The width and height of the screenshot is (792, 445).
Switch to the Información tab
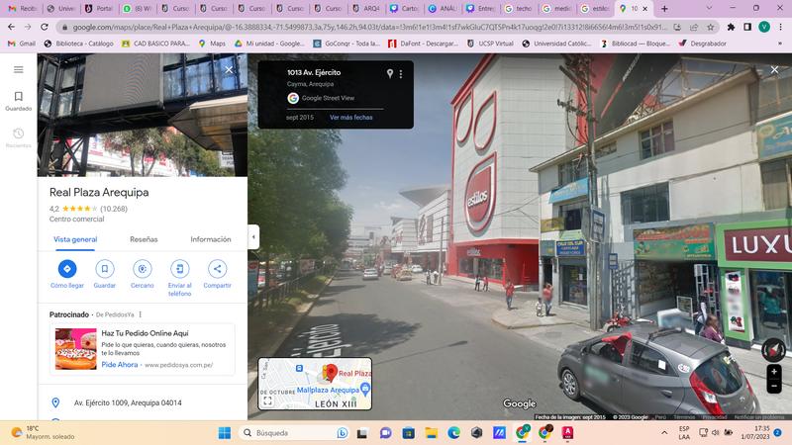pyautogui.click(x=211, y=239)
